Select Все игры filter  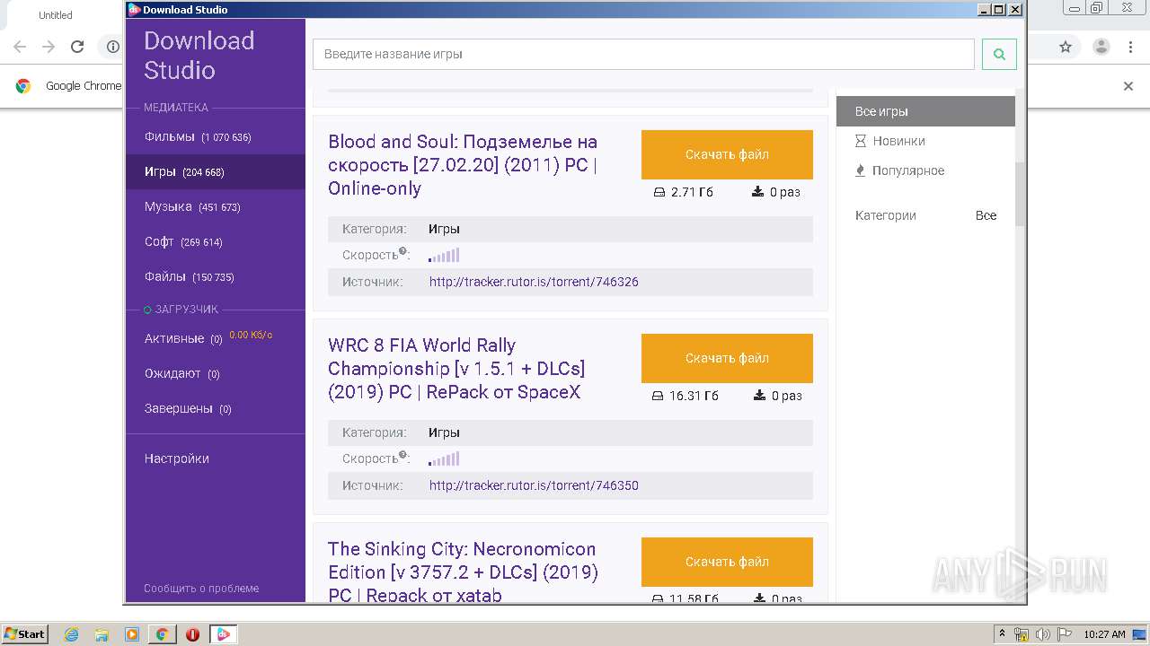925,111
